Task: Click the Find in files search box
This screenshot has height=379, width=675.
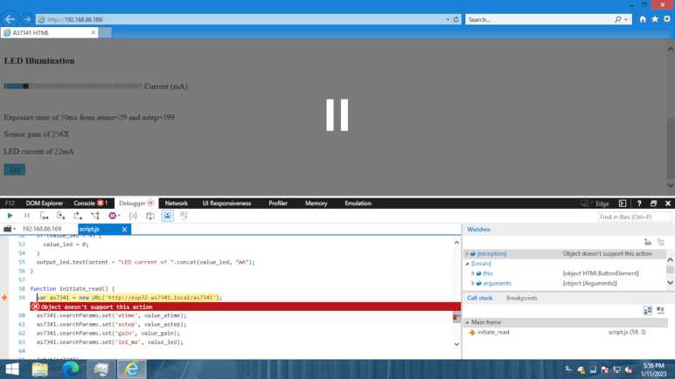Action: (635, 217)
